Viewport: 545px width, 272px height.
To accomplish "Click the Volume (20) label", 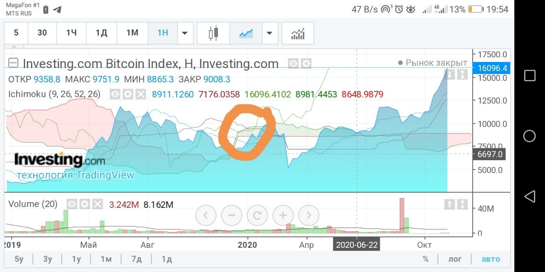I will (x=33, y=204).
